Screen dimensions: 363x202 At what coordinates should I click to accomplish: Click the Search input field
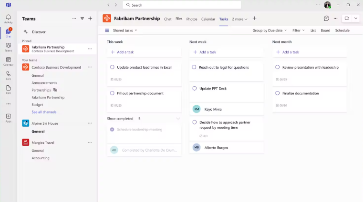click(x=182, y=5)
